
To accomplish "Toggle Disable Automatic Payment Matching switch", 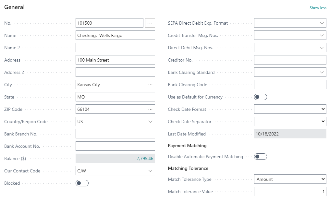I will [x=261, y=157].
